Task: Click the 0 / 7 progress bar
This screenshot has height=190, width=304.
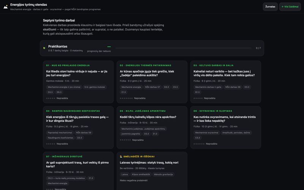Action: [183, 48]
